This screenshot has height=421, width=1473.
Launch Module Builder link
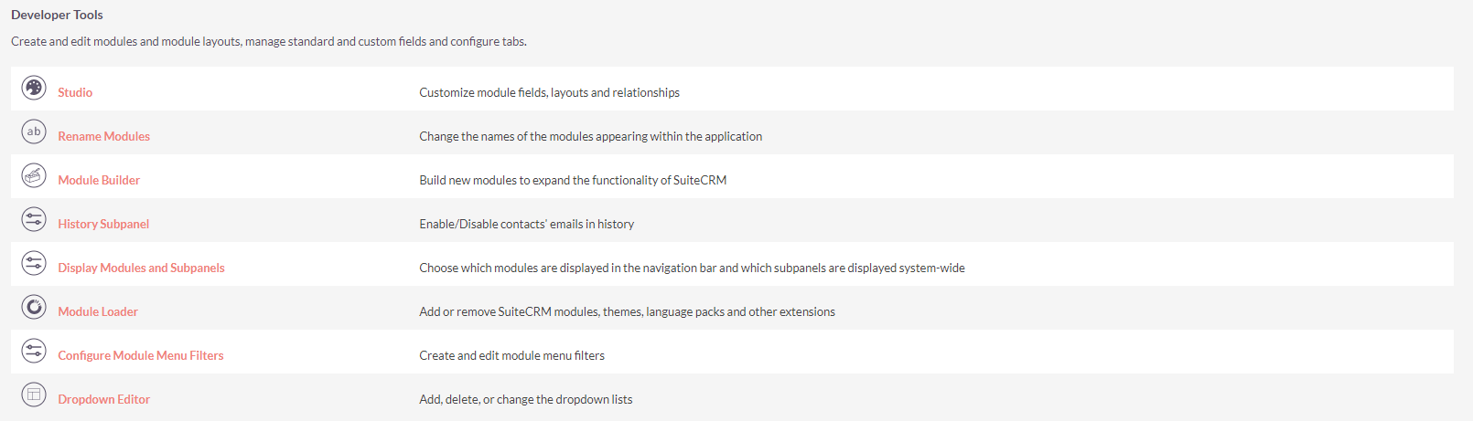pos(99,180)
